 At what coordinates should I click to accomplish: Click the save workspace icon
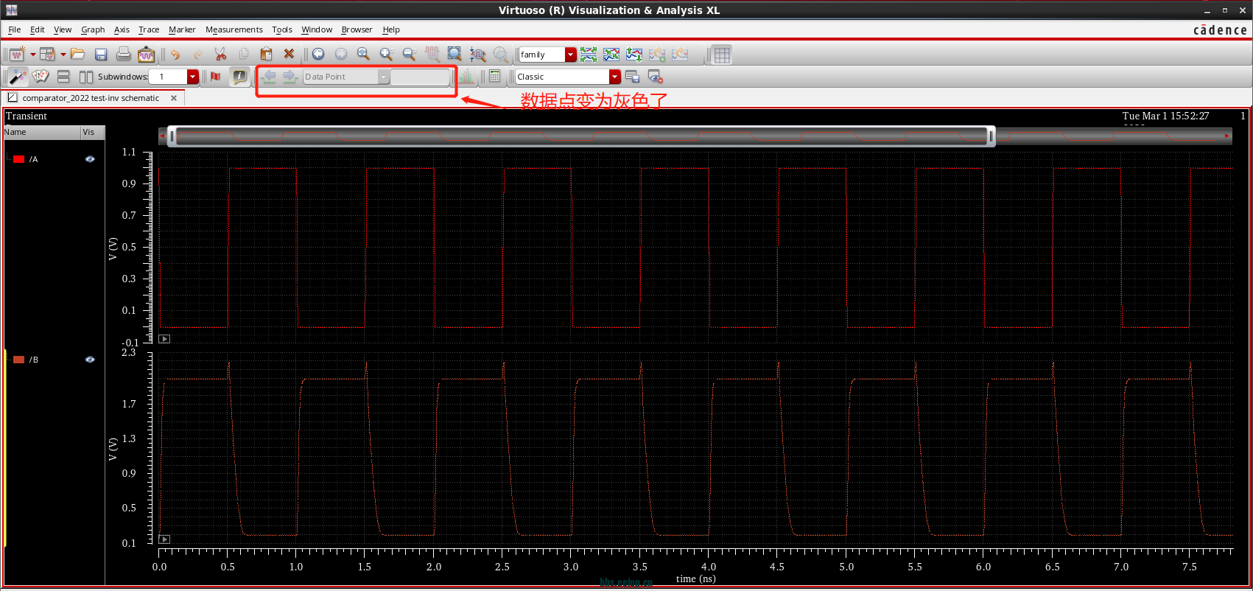pos(632,77)
